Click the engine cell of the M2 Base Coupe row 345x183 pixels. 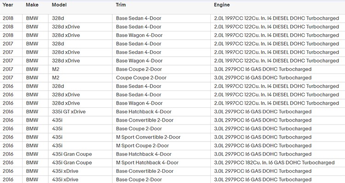[263, 69]
